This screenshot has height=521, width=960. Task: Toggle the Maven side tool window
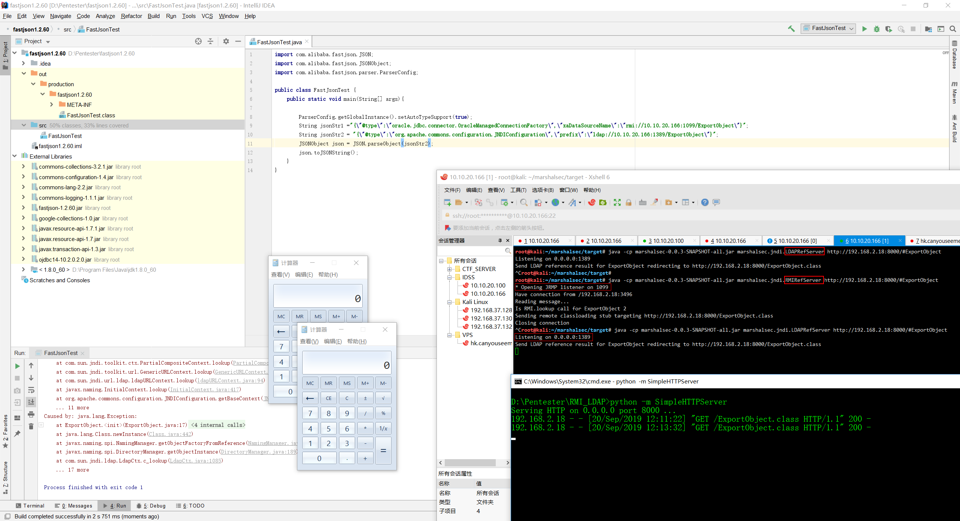(x=955, y=93)
